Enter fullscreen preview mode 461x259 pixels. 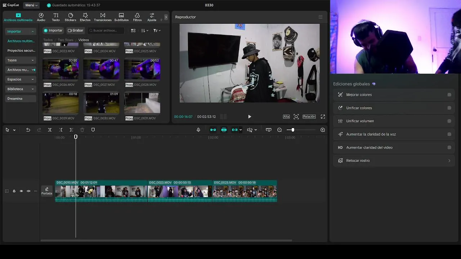pos(323,117)
